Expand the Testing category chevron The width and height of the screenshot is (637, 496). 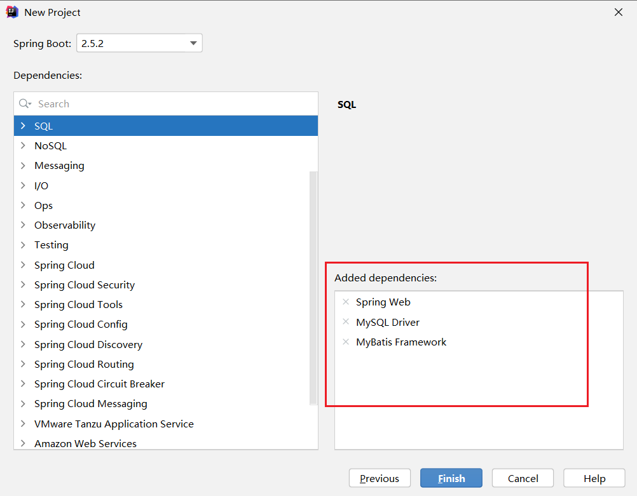point(23,245)
